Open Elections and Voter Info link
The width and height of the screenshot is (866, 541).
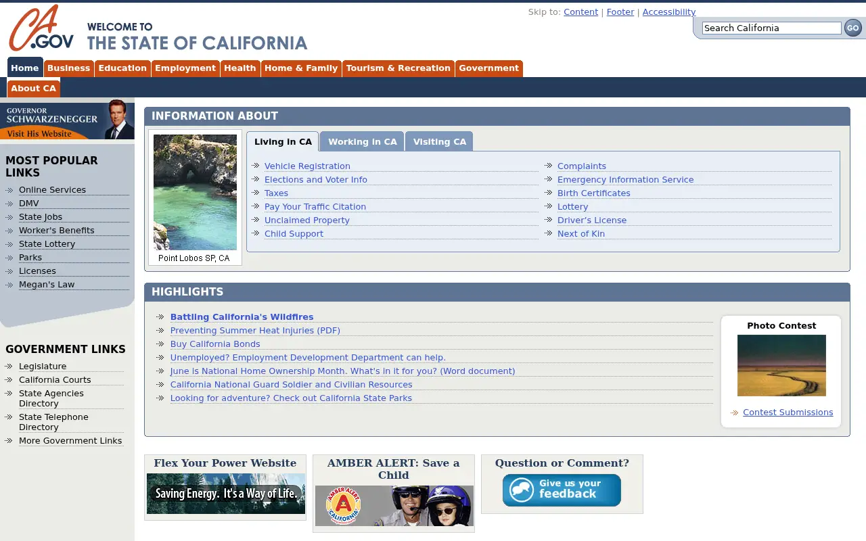(316, 179)
